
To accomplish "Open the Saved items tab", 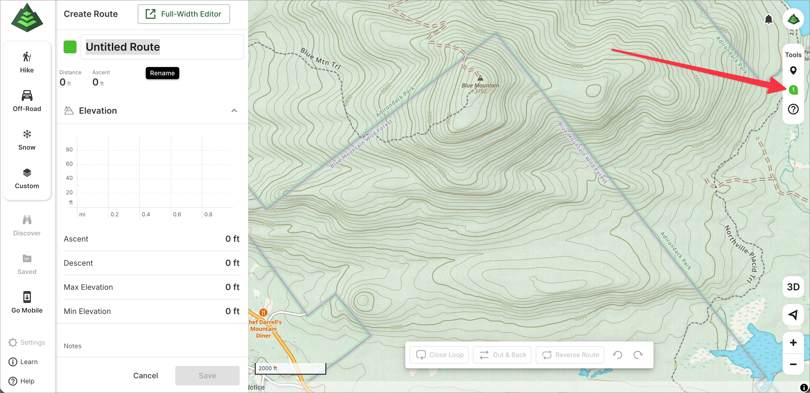I will click(27, 264).
